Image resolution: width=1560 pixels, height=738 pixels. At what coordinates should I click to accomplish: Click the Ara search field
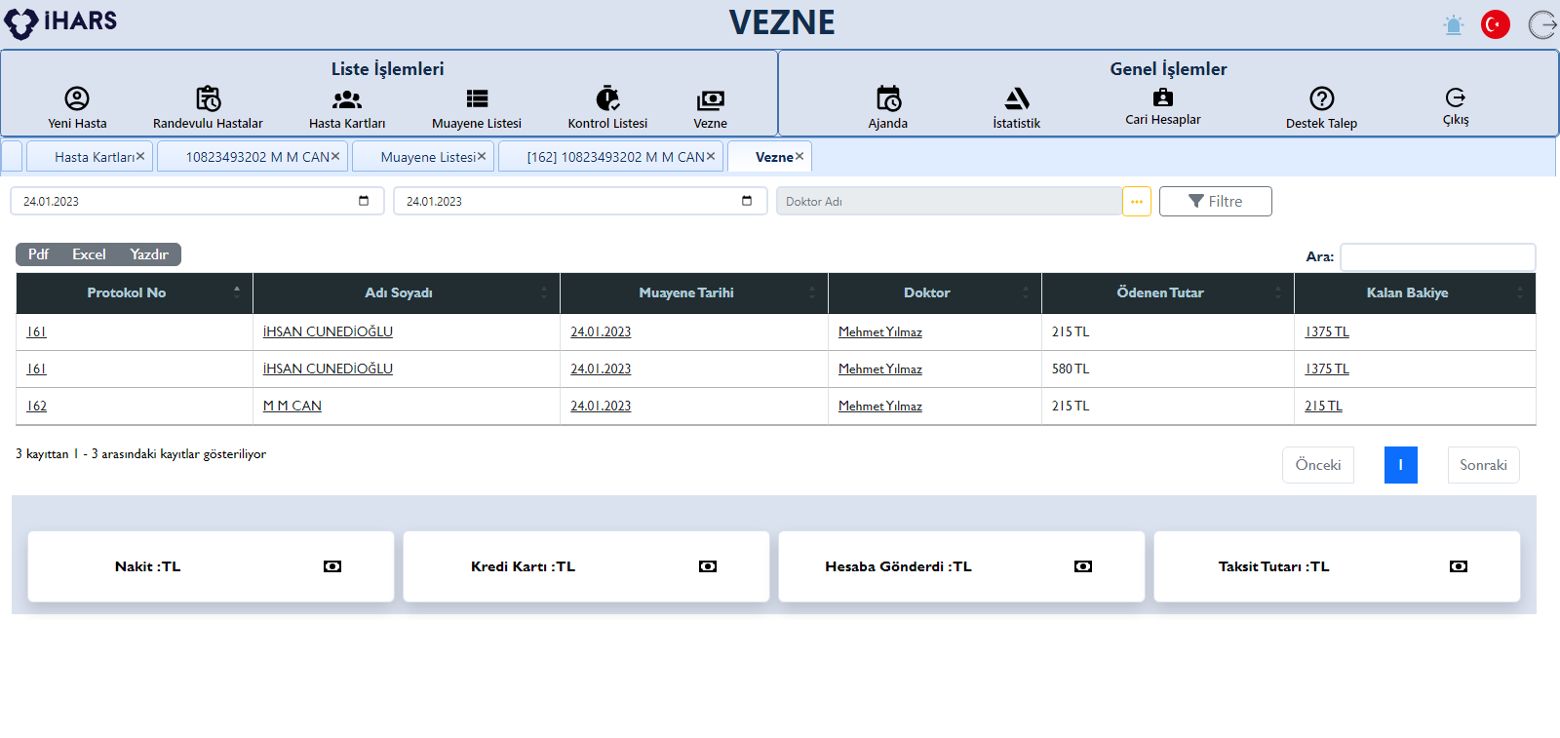click(x=1437, y=256)
